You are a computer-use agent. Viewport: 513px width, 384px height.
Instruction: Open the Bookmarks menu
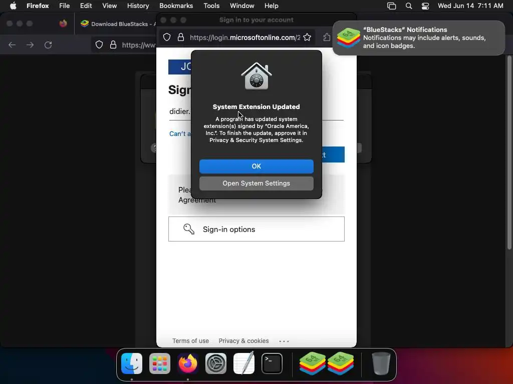tap(176, 5)
